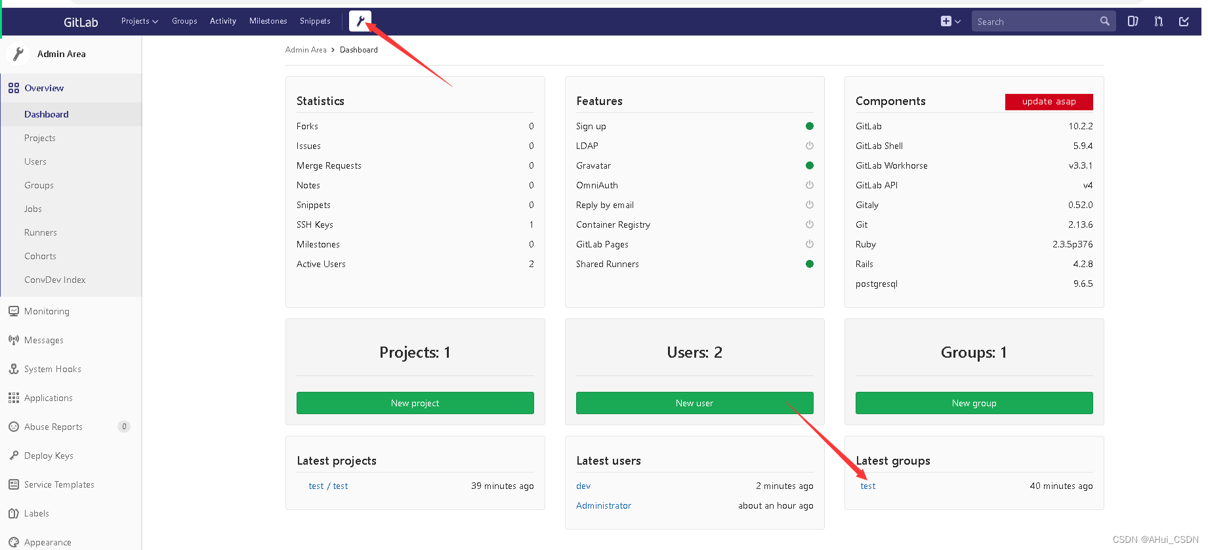Click the OmniAuth disabled power indicator
The image size is (1208, 550).
[810, 185]
